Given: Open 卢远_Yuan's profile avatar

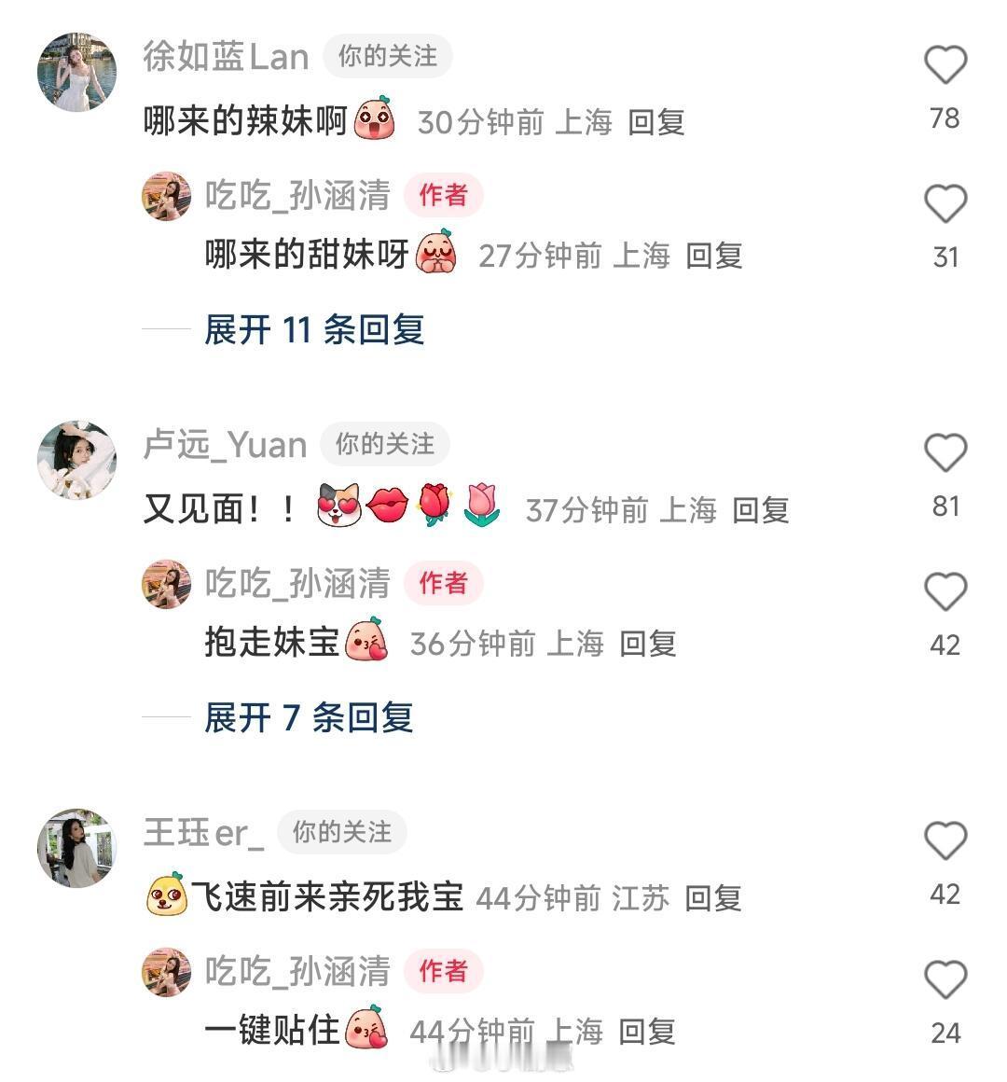Looking at the screenshot, I should (x=76, y=460).
